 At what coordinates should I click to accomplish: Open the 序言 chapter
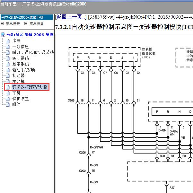point(16,40)
